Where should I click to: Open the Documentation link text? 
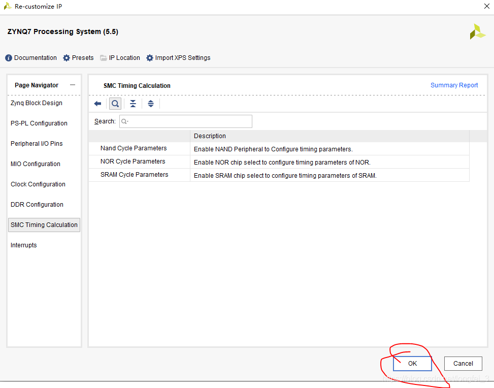click(x=36, y=58)
